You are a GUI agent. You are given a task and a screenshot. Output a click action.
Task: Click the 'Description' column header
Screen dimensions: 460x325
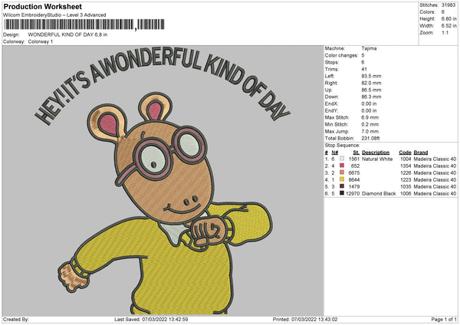376,153
